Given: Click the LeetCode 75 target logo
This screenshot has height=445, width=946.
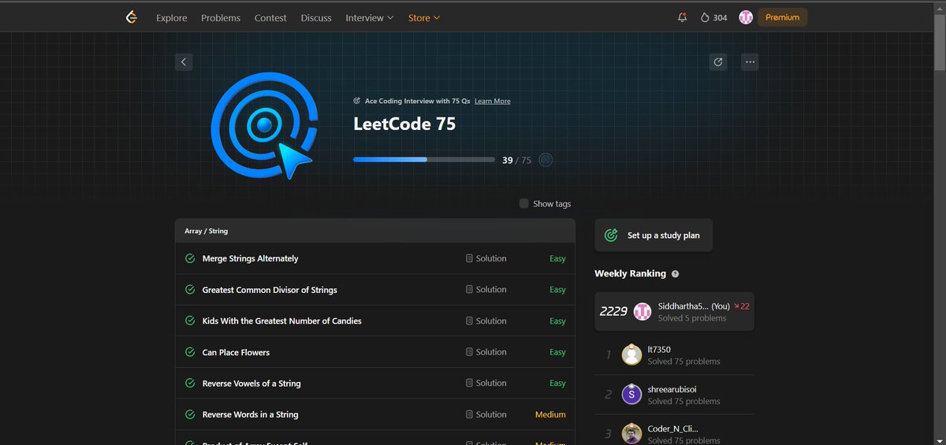Looking at the screenshot, I should 264,124.
